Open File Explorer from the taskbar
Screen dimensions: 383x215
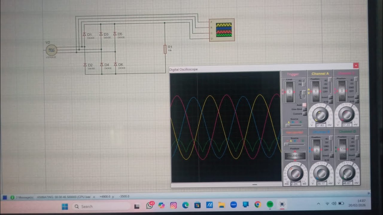click(221, 205)
